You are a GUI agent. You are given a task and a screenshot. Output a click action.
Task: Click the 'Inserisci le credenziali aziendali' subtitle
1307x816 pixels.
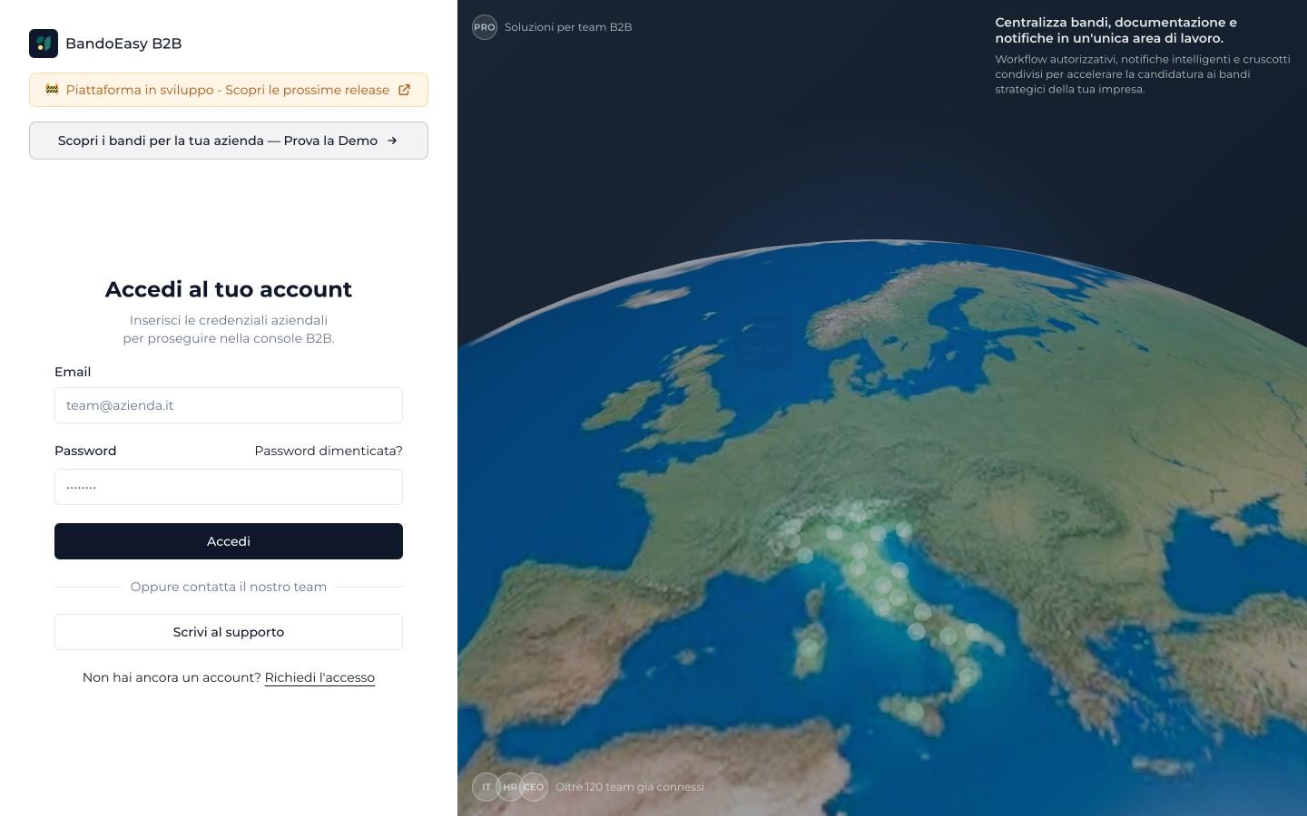229,329
